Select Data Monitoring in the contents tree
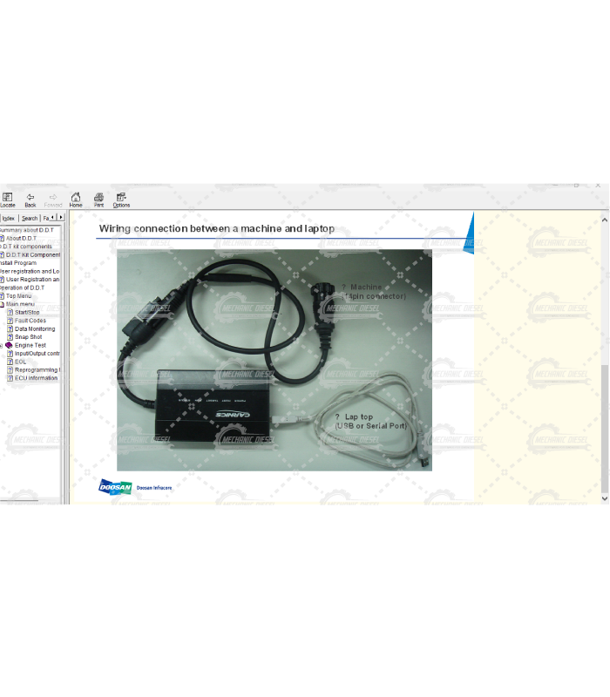The width and height of the screenshot is (610, 697). point(35,328)
